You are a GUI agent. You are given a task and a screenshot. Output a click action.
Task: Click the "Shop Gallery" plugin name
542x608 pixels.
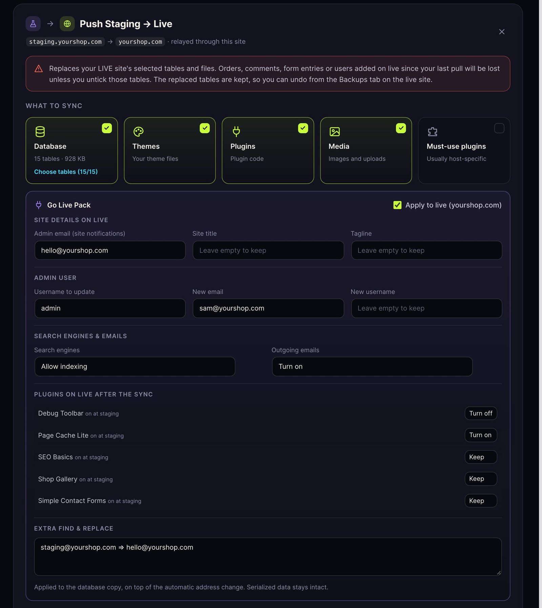(58, 479)
